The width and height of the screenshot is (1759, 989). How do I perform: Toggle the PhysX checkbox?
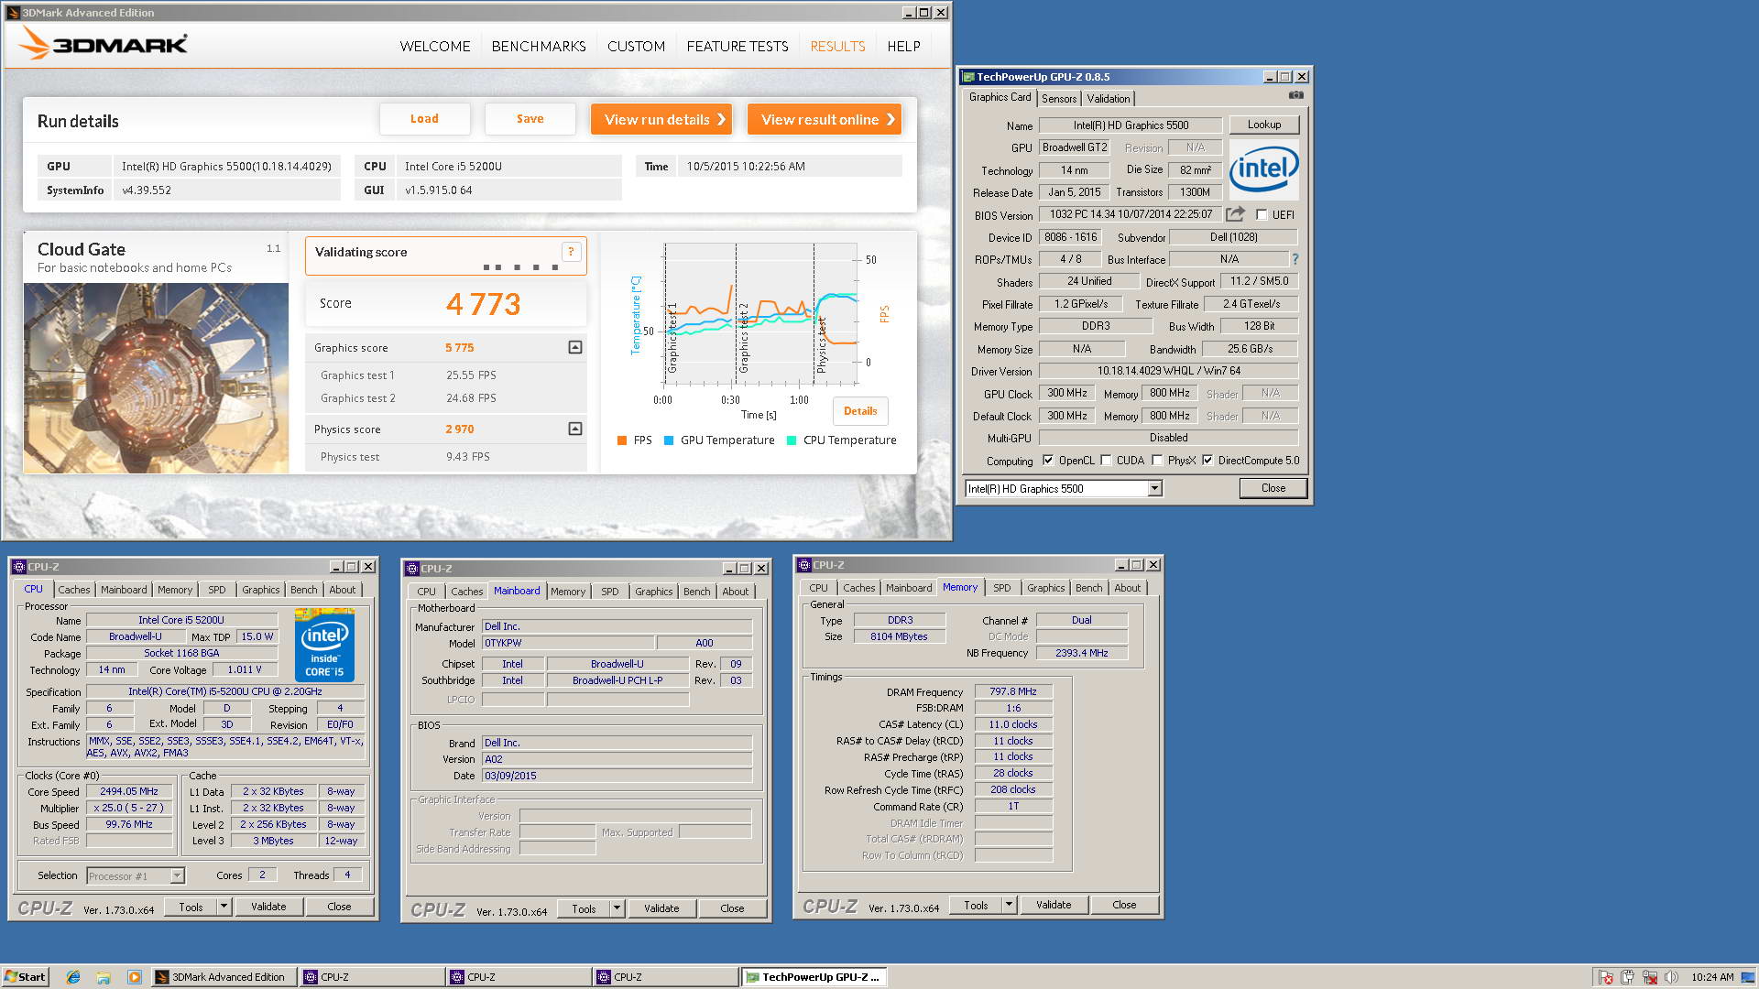pos(1157,461)
